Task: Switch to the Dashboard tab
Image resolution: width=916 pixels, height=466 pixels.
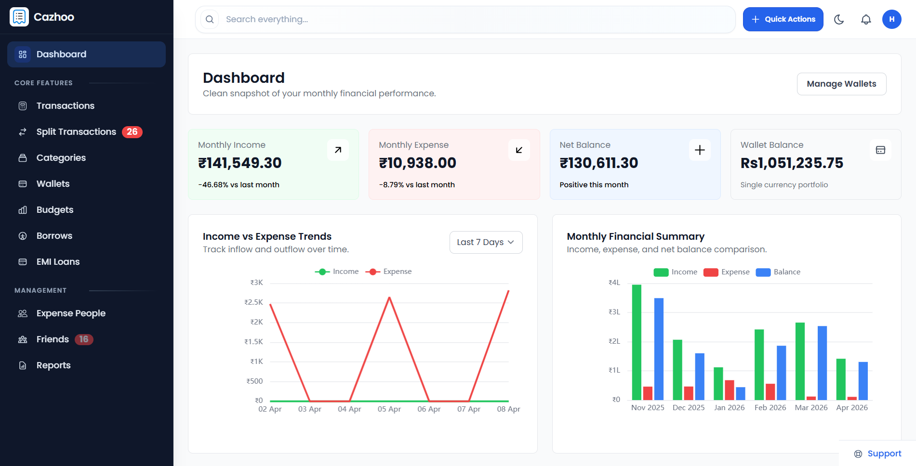Action: pos(61,54)
